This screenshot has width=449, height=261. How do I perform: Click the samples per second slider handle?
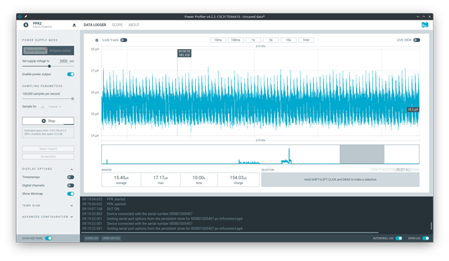72,98
